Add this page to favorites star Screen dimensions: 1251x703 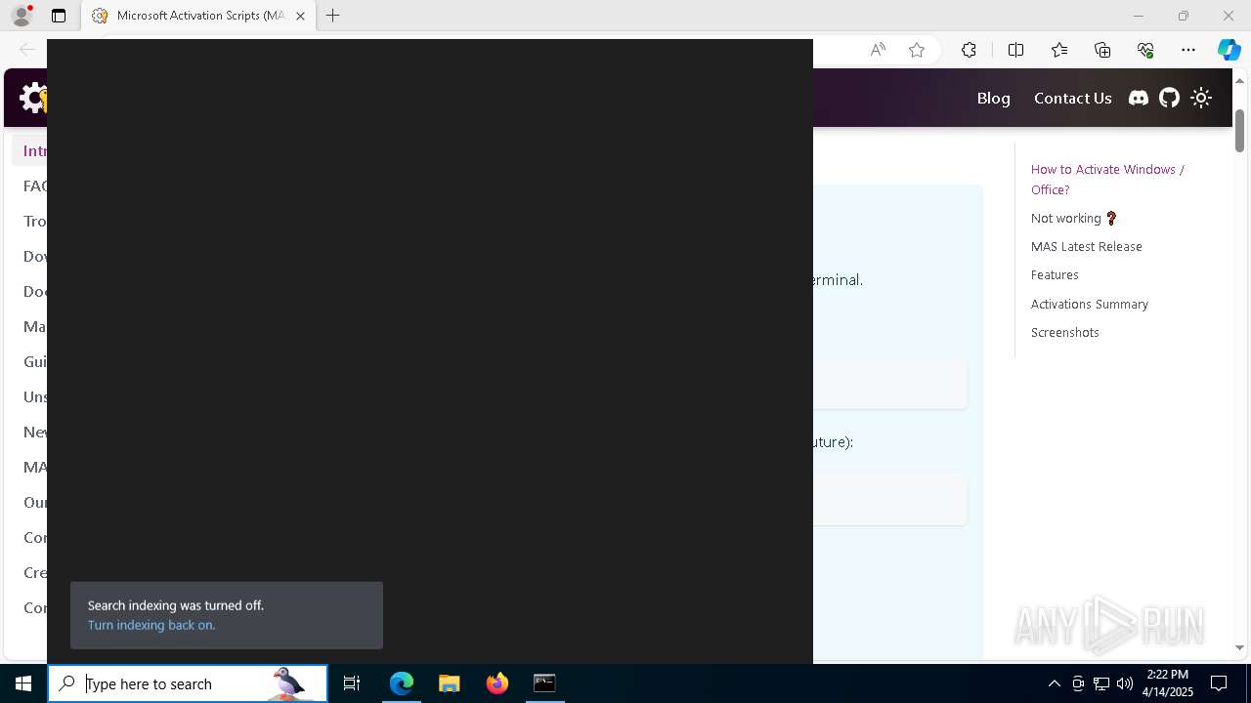[917, 50]
